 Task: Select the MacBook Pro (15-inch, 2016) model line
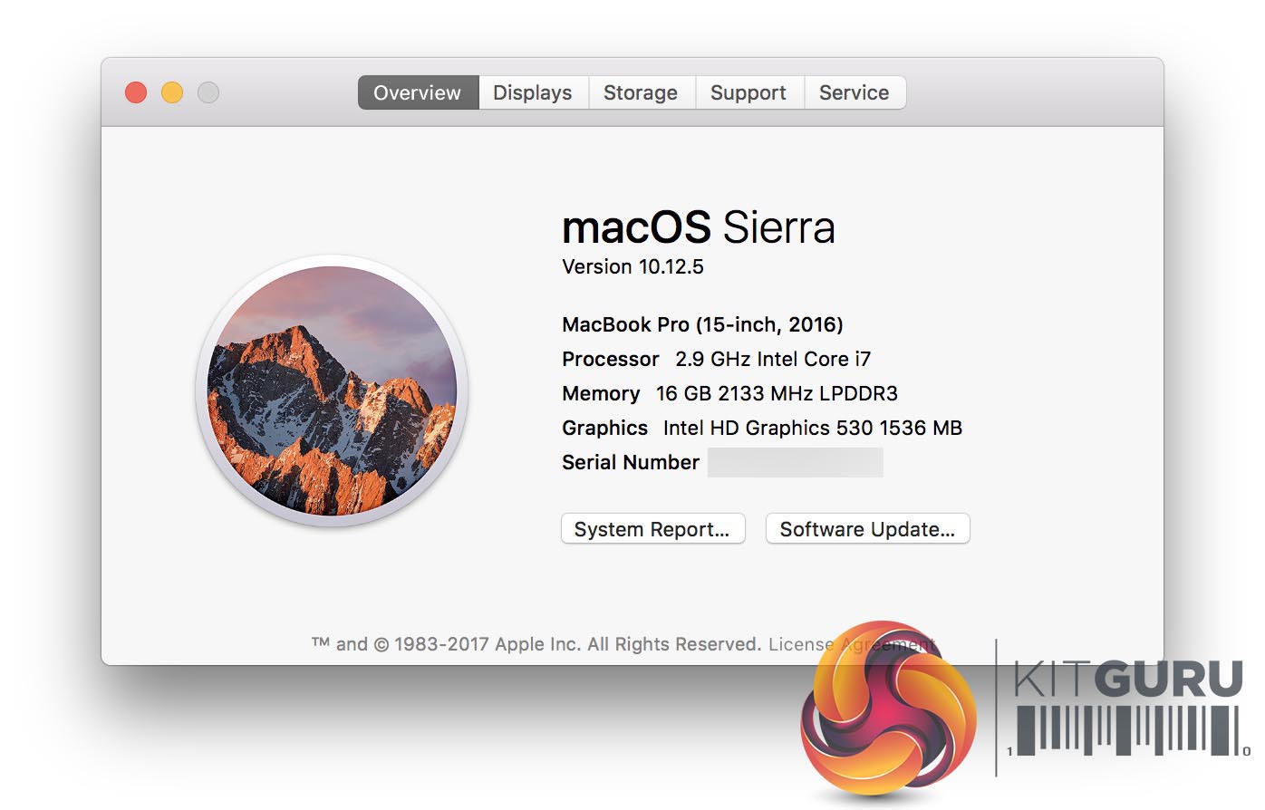[702, 324]
